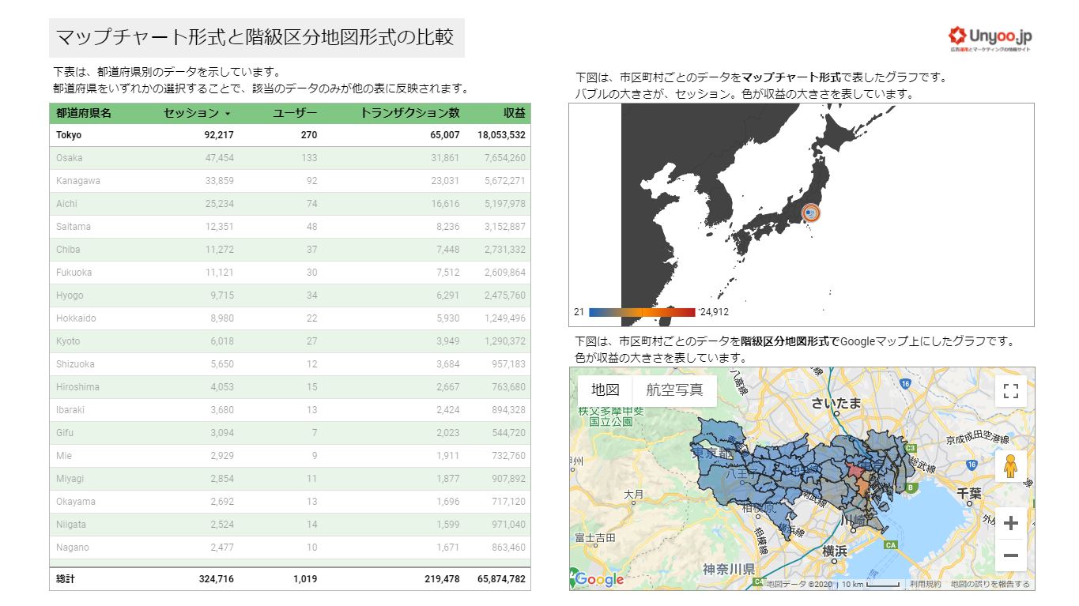The height and width of the screenshot is (606, 1079).
Task: Click the 千葉 label on map
Action: [x=969, y=492]
